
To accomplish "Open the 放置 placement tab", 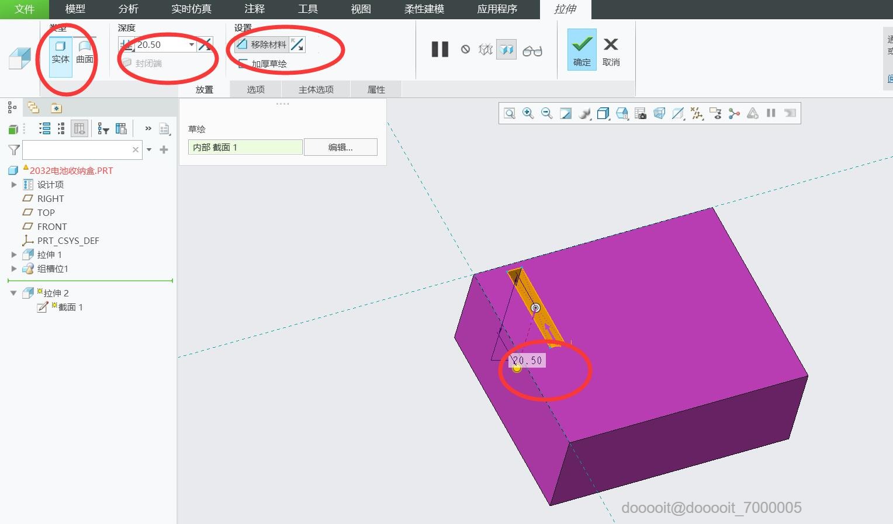I will coord(205,89).
